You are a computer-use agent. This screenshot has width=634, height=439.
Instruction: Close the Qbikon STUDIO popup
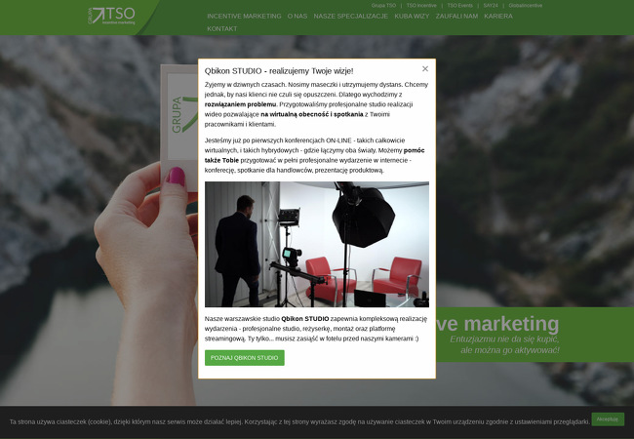pyautogui.click(x=425, y=68)
